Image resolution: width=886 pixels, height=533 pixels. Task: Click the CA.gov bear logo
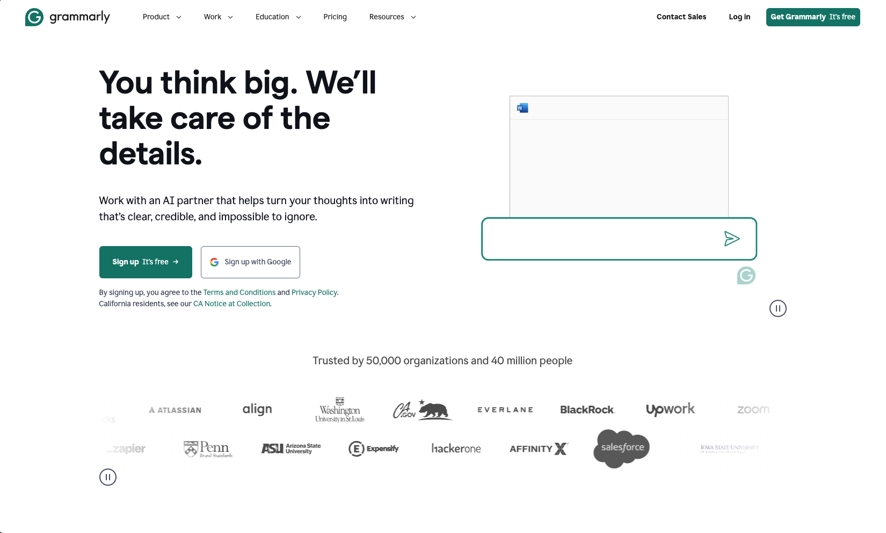[x=422, y=410]
